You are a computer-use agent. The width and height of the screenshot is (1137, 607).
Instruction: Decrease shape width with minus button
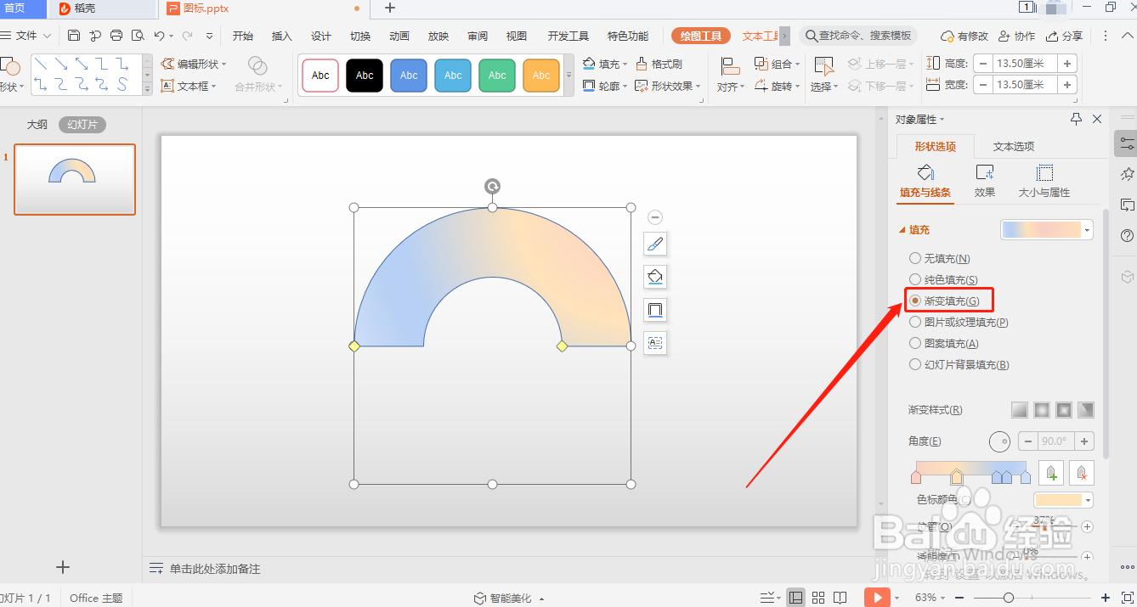click(982, 85)
